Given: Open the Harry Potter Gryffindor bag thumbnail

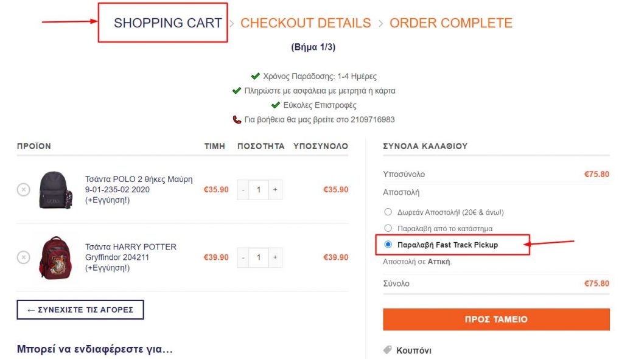Looking at the screenshot, I should pyautogui.click(x=55, y=257).
